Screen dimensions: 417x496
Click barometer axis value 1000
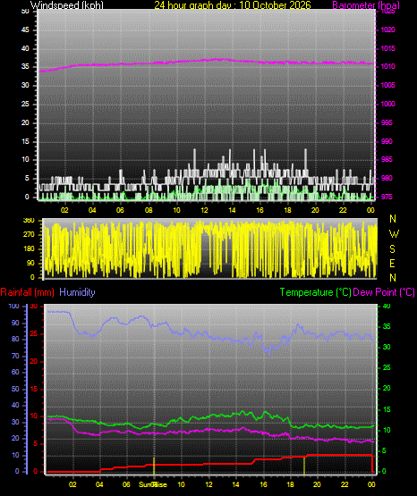(x=387, y=104)
